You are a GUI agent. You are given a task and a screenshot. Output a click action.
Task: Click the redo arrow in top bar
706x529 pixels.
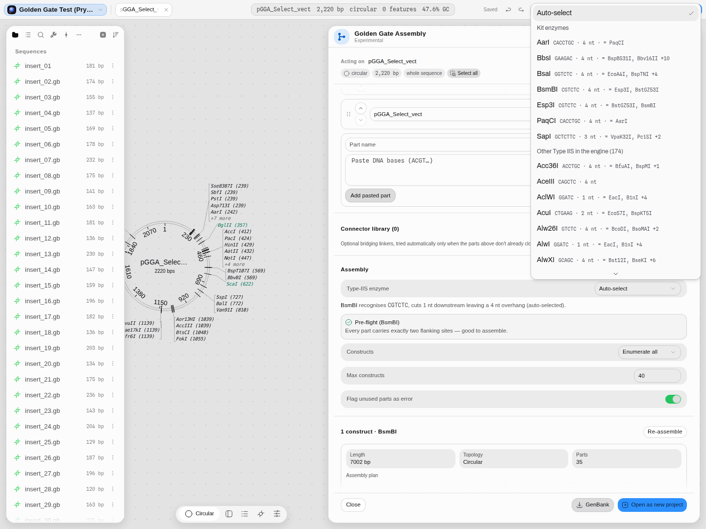(521, 10)
